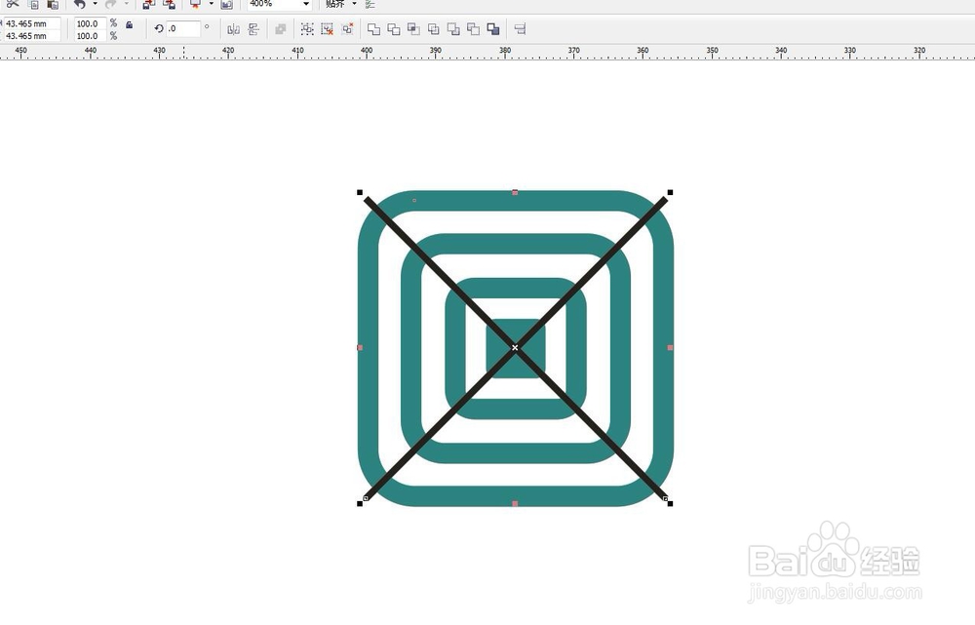Click the top-left black selection handle
Image resolution: width=975 pixels, height=625 pixels.
[x=360, y=192]
